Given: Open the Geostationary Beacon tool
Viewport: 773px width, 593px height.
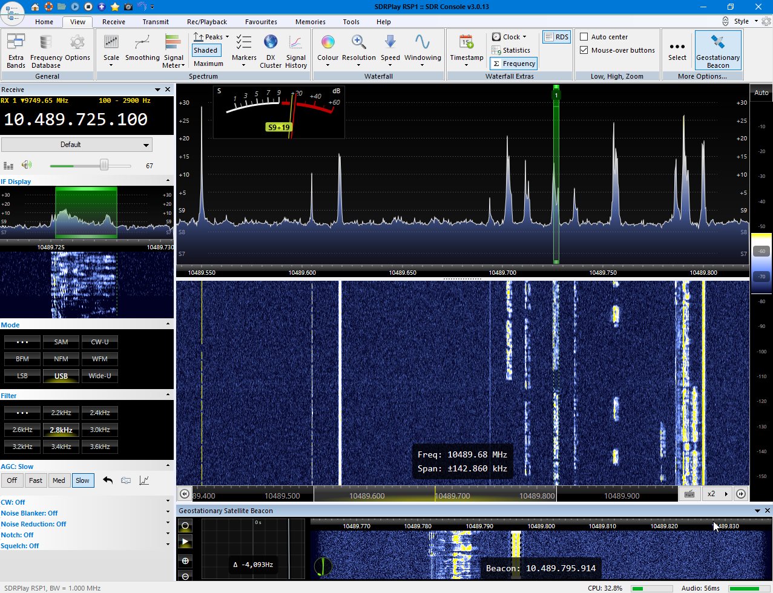Looking at the screenshot, I should 717,50.
